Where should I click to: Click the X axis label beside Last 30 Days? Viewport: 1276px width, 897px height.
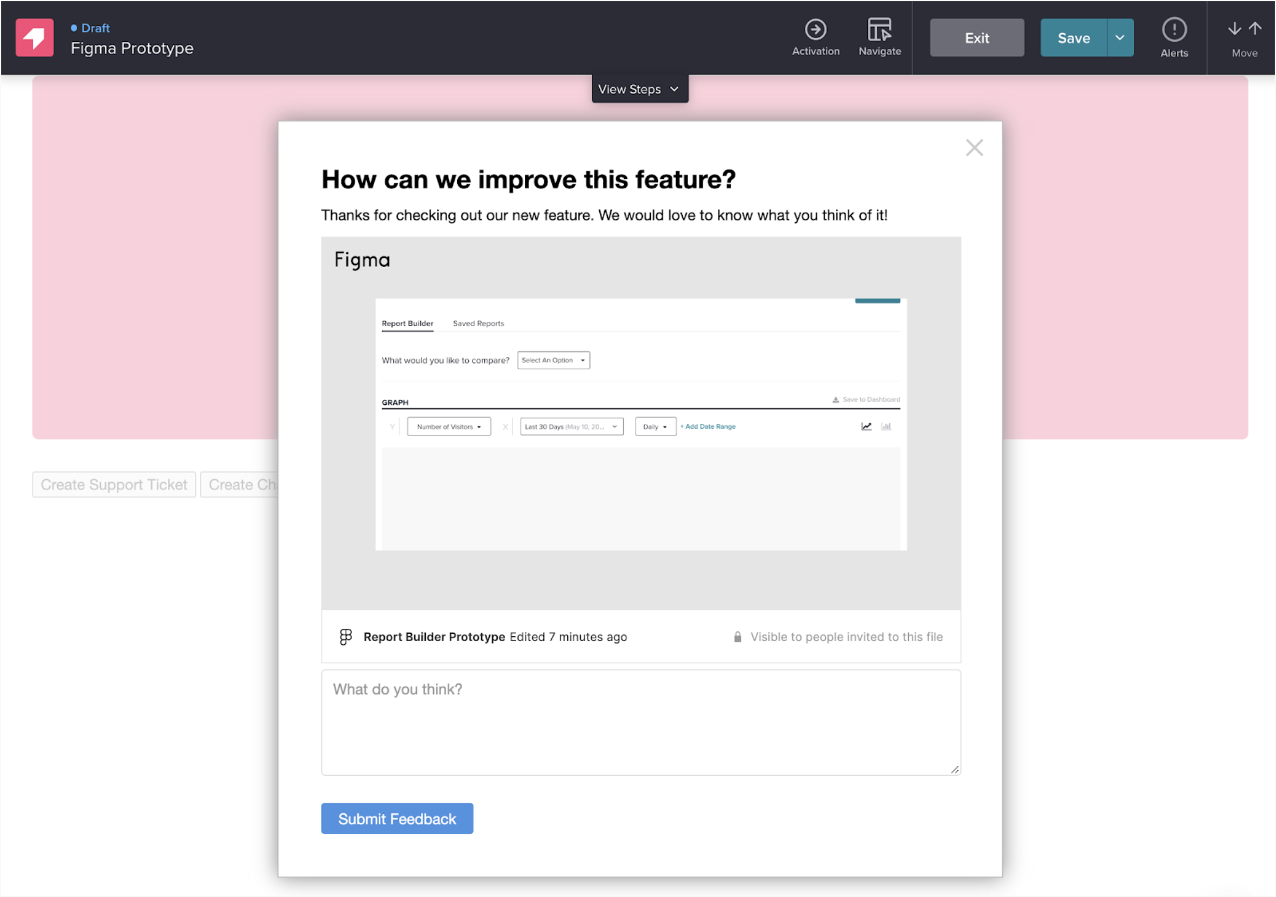[x=505, y=427]
